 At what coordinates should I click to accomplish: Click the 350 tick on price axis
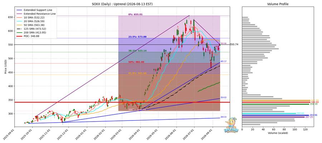(x=11, y=100)
